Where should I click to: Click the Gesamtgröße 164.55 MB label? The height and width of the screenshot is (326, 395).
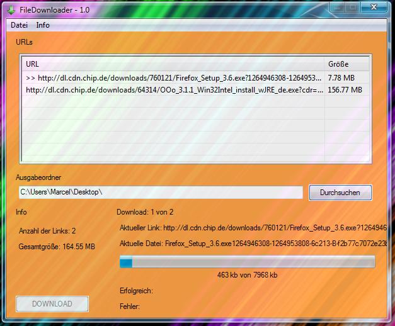click(57, 247)
